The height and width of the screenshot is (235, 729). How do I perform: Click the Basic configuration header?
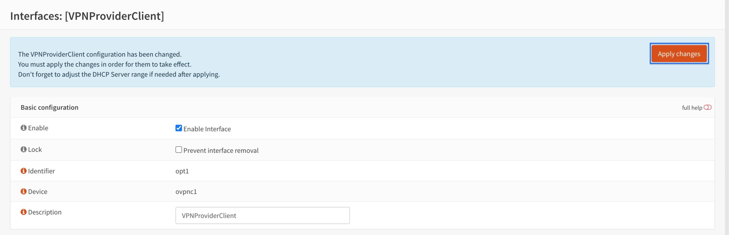(50, 107)
